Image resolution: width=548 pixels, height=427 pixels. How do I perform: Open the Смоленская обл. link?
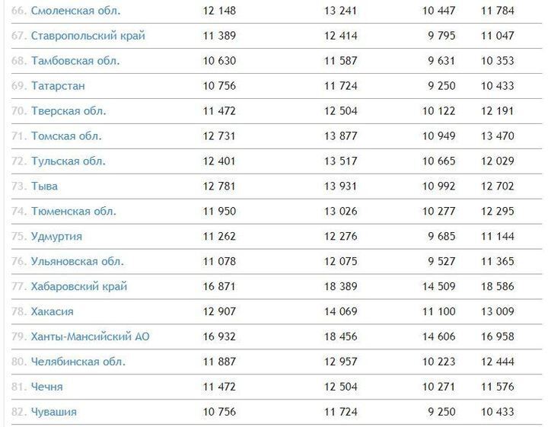pyautogui.click(x=75, y=11)
